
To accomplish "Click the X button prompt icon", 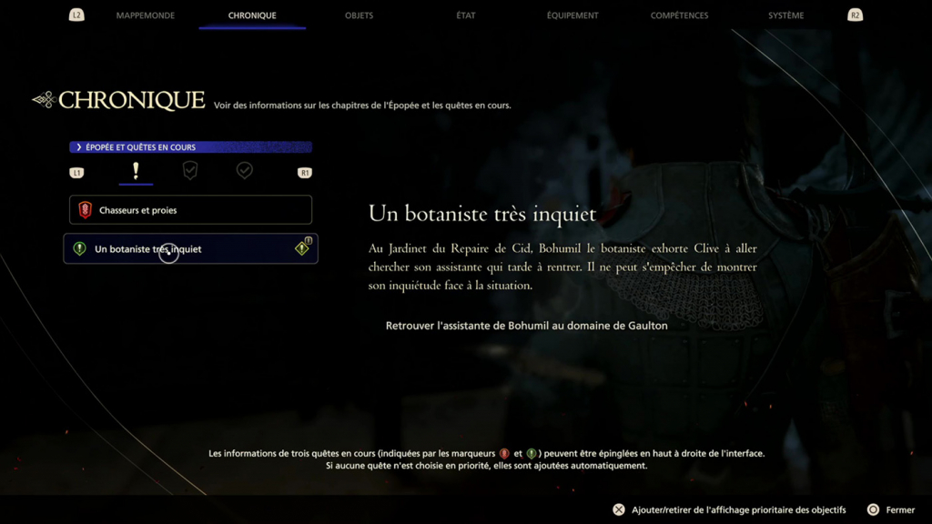I will pos(619,509).
